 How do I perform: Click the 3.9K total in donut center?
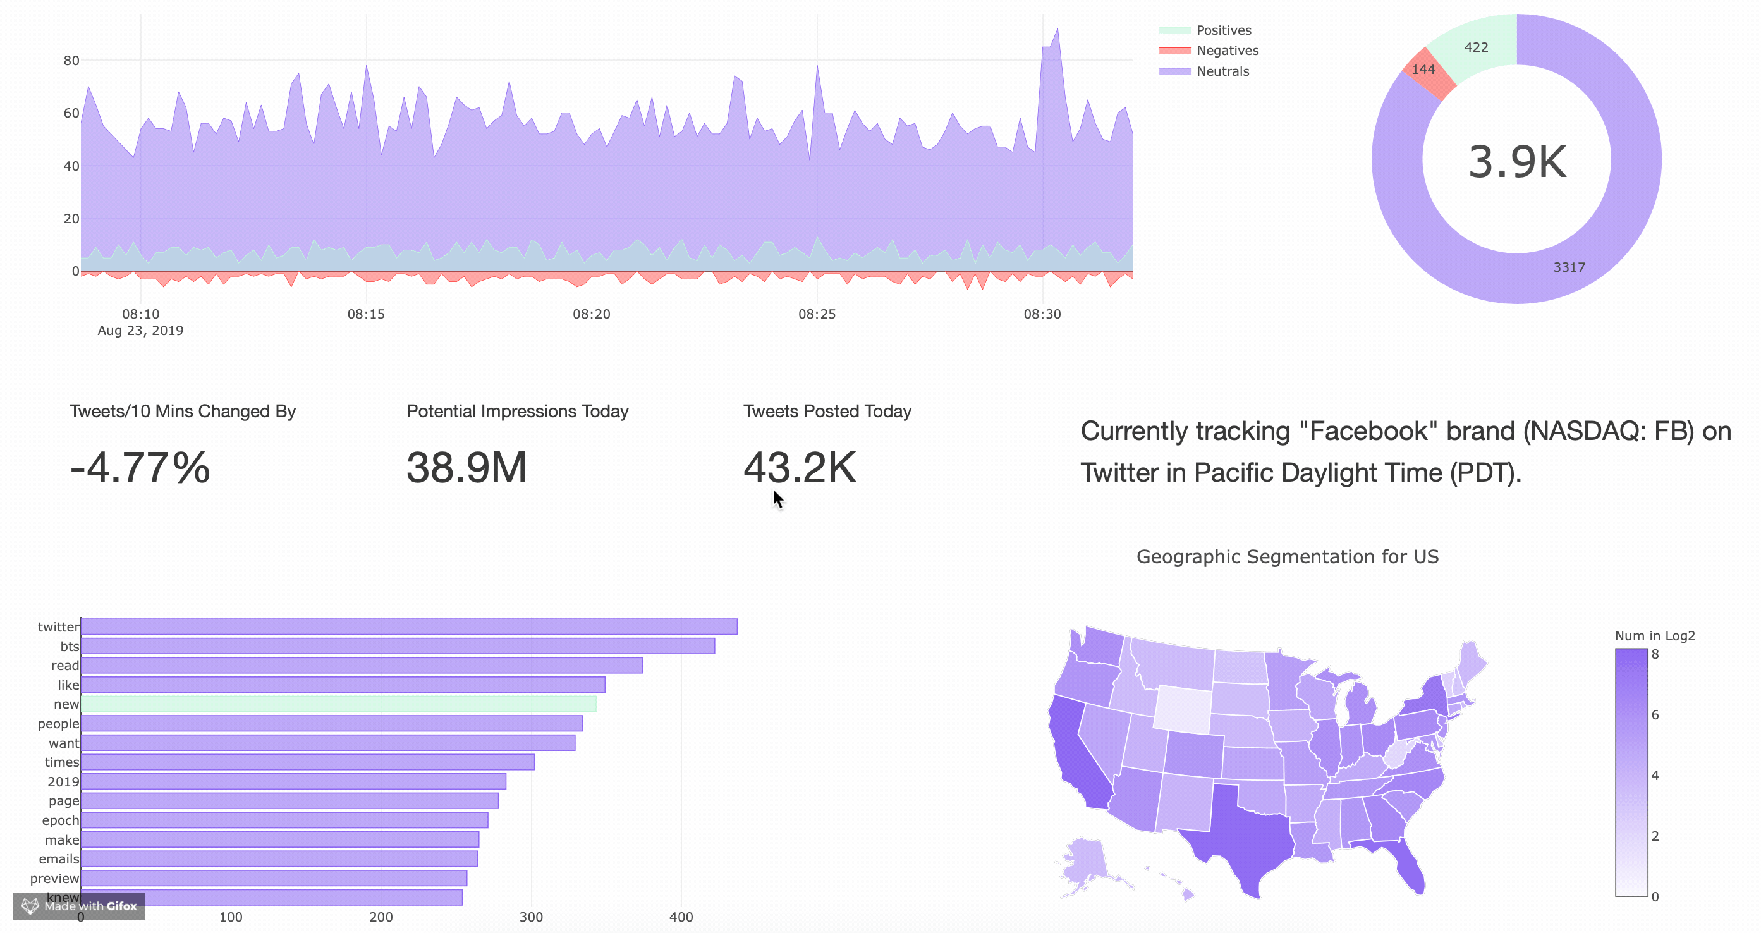1517,162
